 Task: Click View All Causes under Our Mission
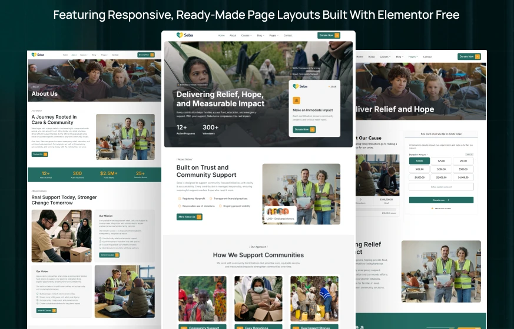[109, 255]
